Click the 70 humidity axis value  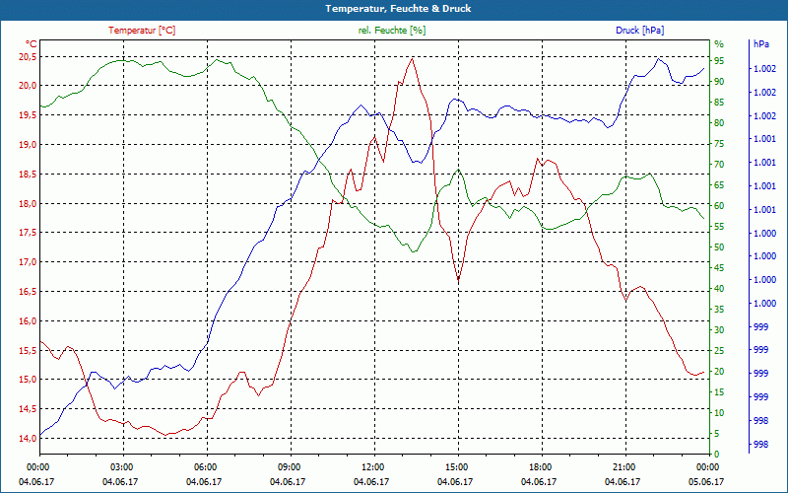click(x=719, y=165)
